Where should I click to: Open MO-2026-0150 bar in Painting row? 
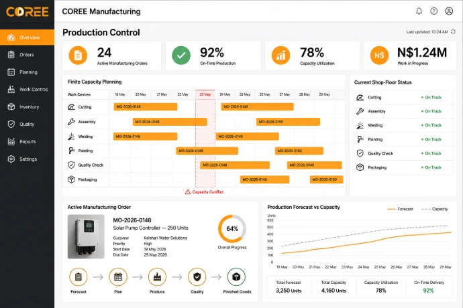pyautogui.click(x=299, y=151)
